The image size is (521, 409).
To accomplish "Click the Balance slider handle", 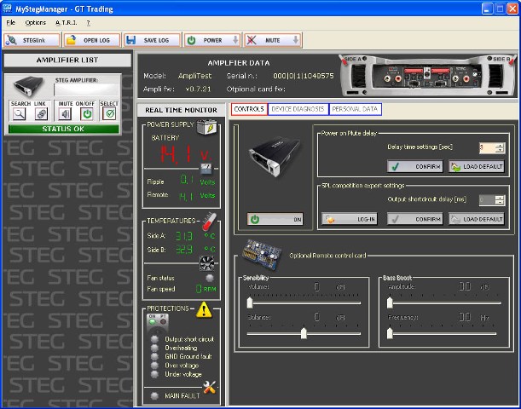I will [304, 333].
